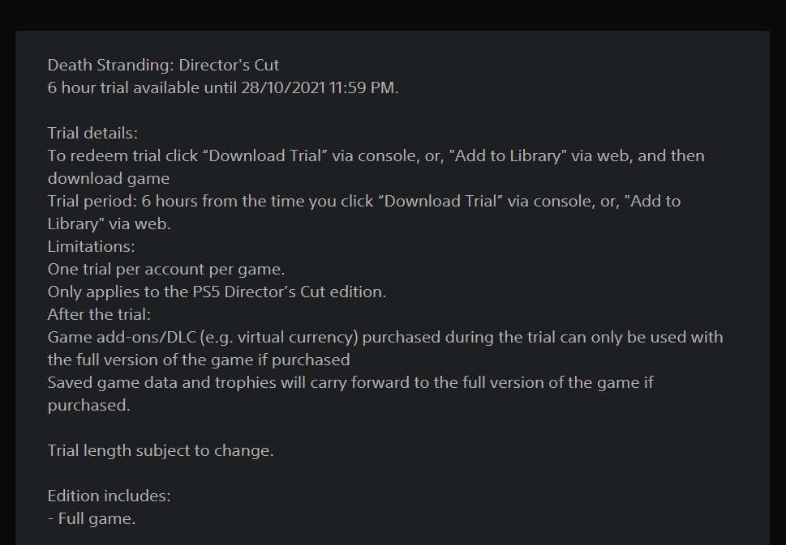Click the "- Full game." list item

pos(92,518)
